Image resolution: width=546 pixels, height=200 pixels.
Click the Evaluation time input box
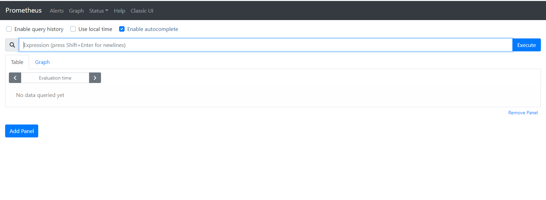(x=55, y=78)
